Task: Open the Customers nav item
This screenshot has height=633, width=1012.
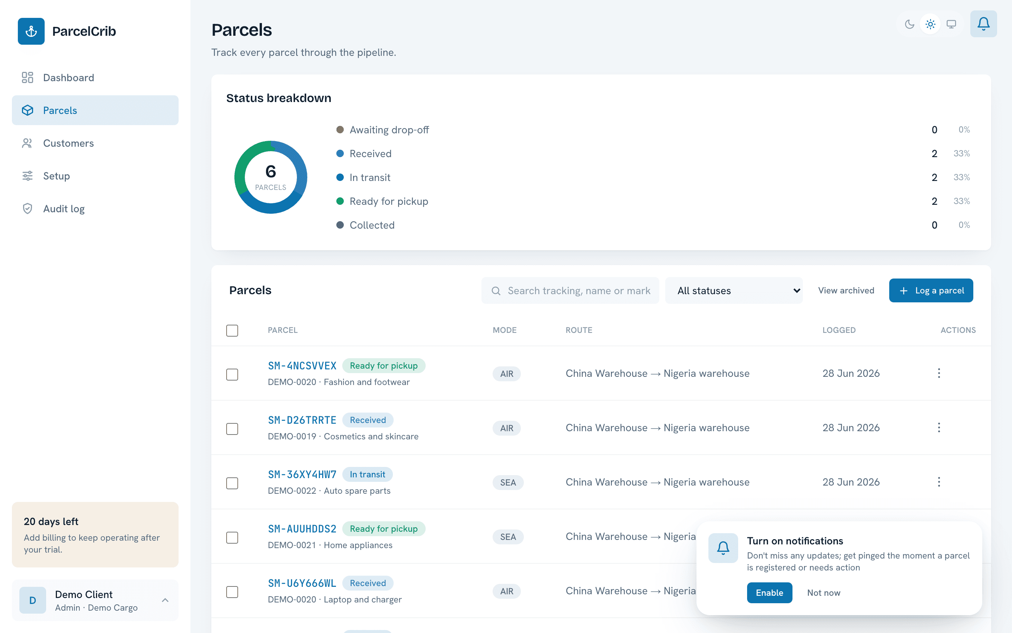Action: pyautogui.click(x=95, y=143)
